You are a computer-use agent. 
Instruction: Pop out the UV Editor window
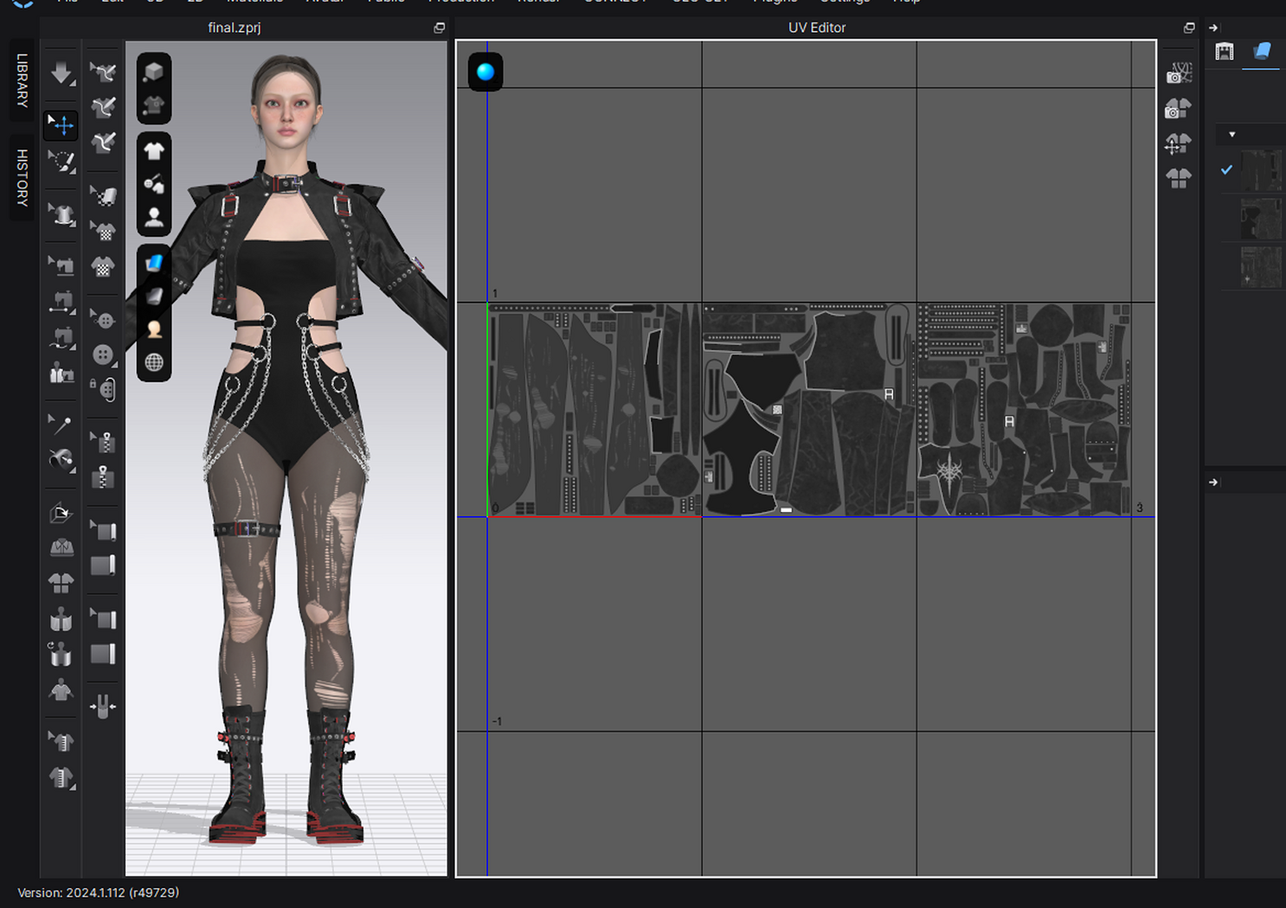click(1189, 28)
